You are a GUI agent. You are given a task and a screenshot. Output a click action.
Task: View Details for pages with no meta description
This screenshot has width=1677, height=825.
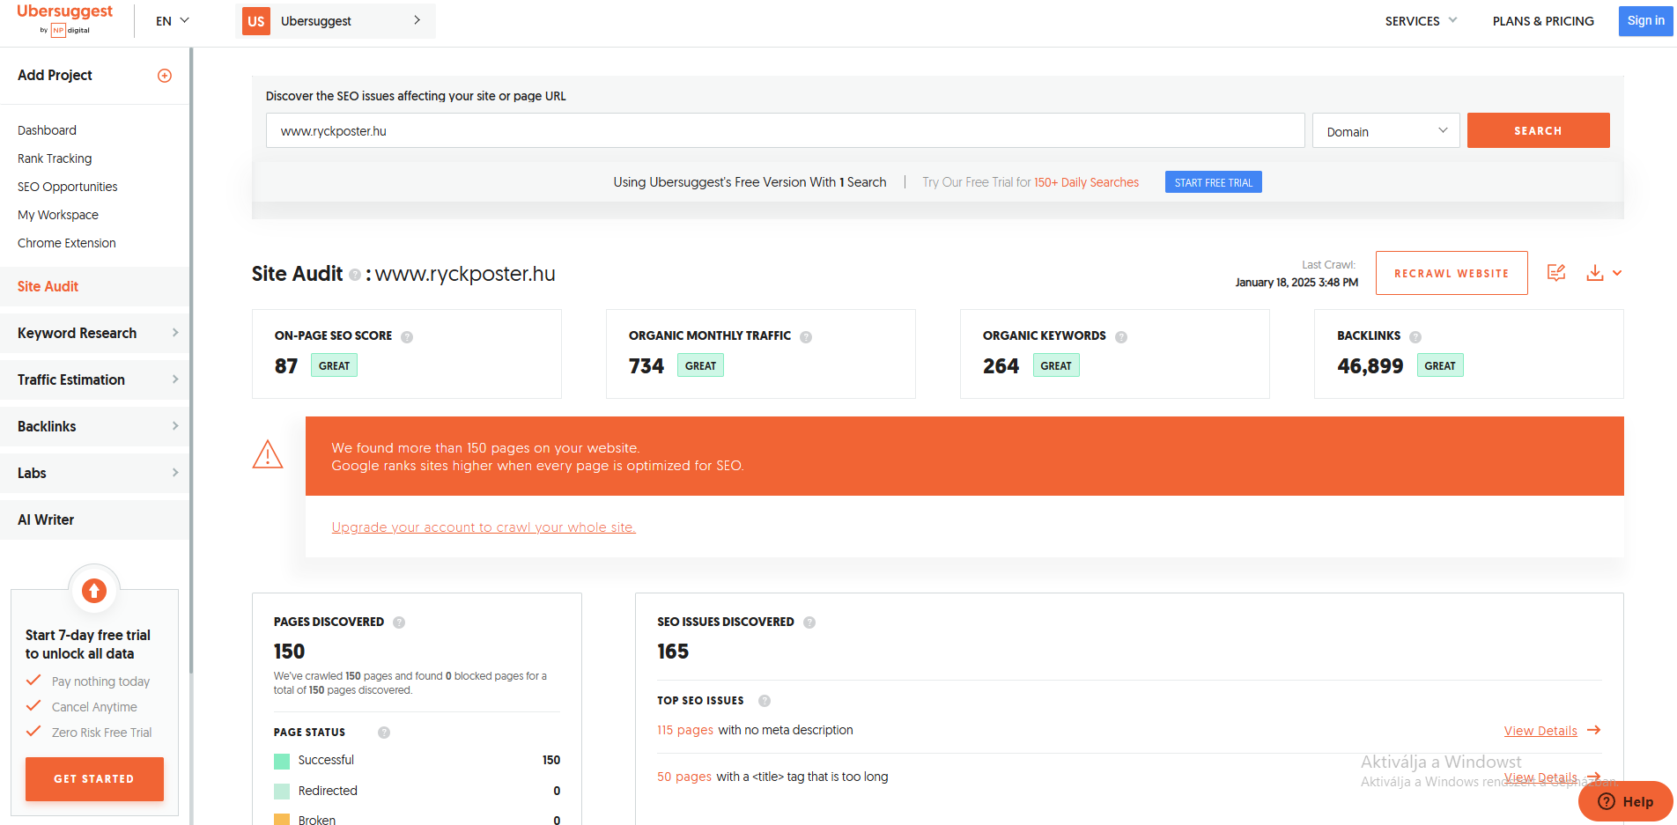1540,731
